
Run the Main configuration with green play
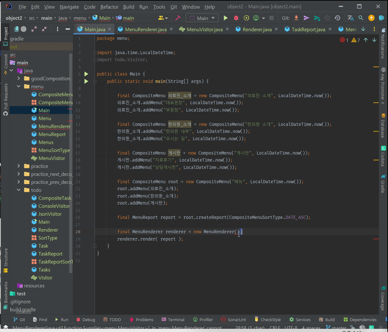[226, 18]
